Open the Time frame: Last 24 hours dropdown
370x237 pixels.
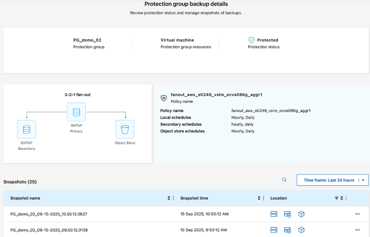tap(332, 180)
